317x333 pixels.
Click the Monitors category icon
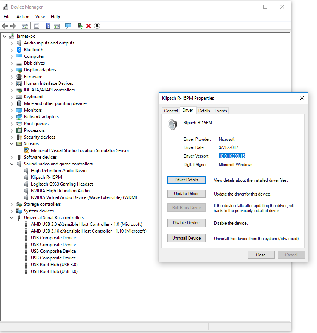[19, 110]
